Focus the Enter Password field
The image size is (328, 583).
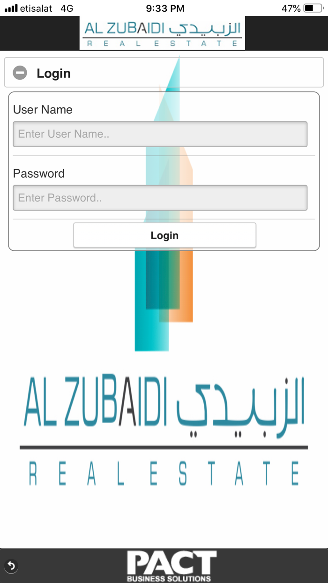(x=160, y=198)
